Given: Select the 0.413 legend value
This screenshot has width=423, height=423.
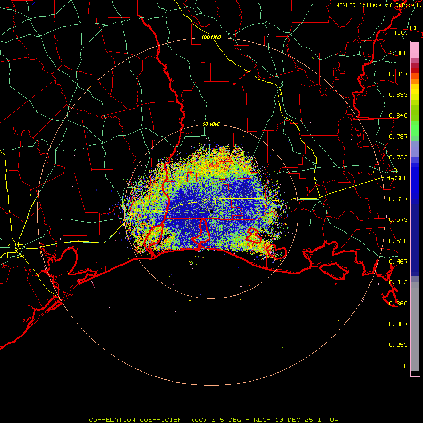Looking at the screenshot, I should 398,282.
